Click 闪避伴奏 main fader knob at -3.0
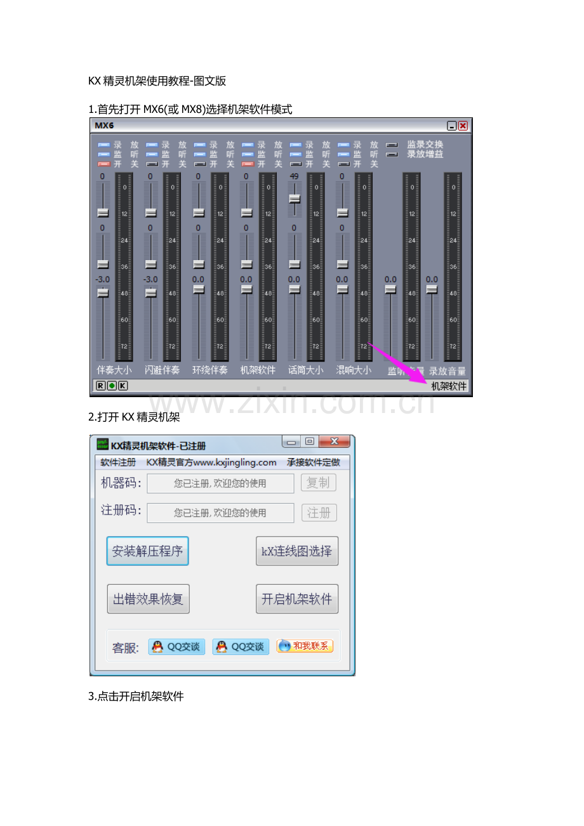Viewport: 584px width, 826px height. point(150,293)
